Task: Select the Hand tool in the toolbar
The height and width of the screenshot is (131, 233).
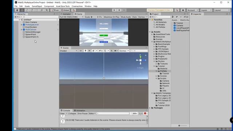Action: [17, 10]
